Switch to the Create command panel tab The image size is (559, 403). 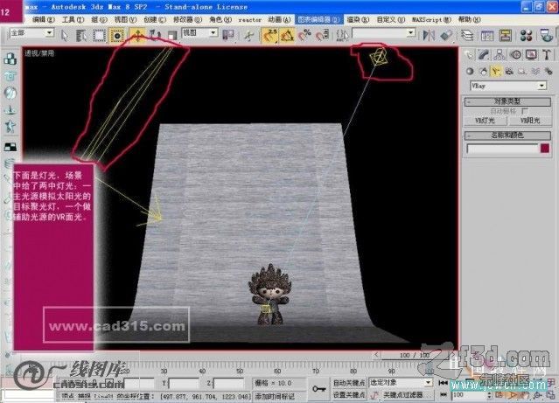point(469,54)
